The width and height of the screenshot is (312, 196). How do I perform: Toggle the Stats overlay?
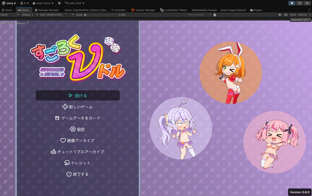tap(293, 15)
